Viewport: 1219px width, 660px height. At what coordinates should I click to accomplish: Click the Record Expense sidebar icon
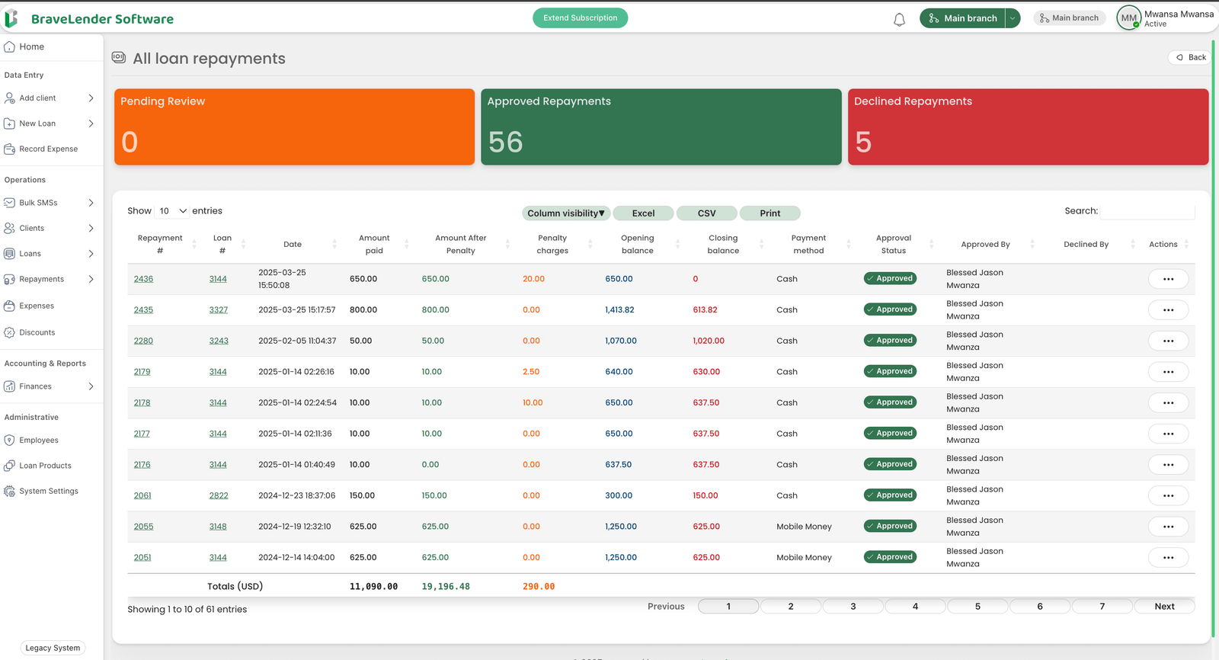click(x=10, y=149)
